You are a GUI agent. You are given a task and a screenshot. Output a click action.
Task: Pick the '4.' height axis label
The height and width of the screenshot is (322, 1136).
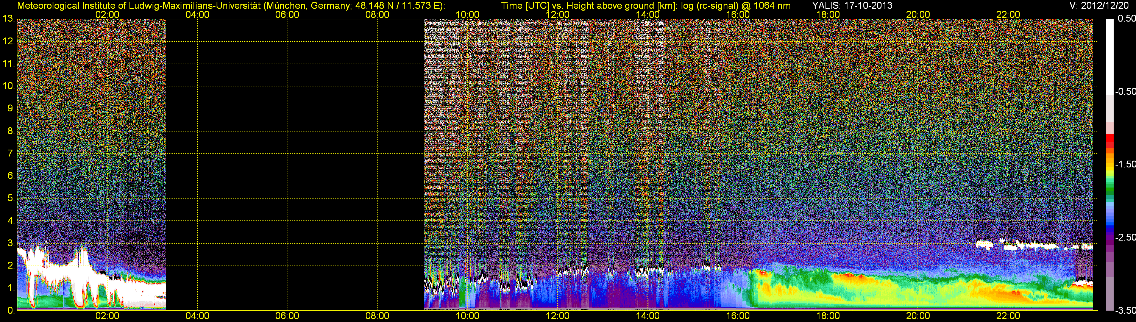pos(11,220)
